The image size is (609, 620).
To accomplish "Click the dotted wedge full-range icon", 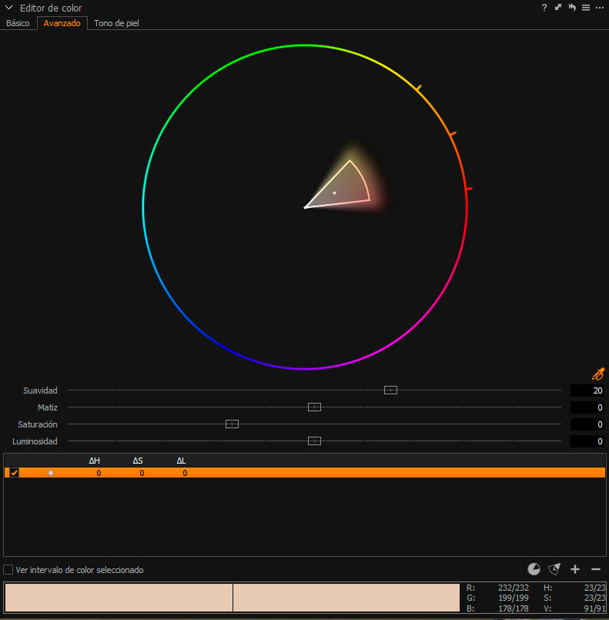I will 554,569.
